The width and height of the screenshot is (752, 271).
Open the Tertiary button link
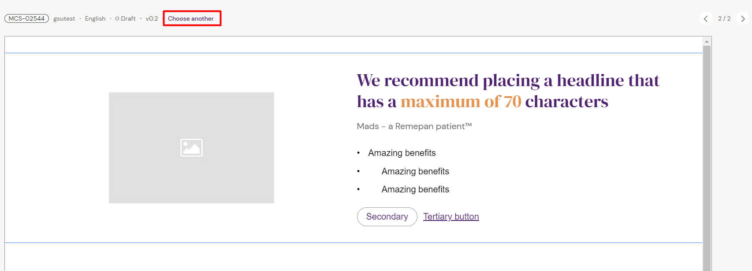coord(451,217)
